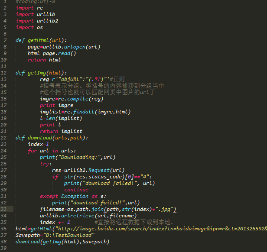
Task: Click the 'continue' statement
Action: 76,190
